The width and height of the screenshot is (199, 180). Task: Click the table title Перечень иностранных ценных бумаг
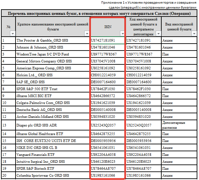pyautogui.click(x=99, y=14)
